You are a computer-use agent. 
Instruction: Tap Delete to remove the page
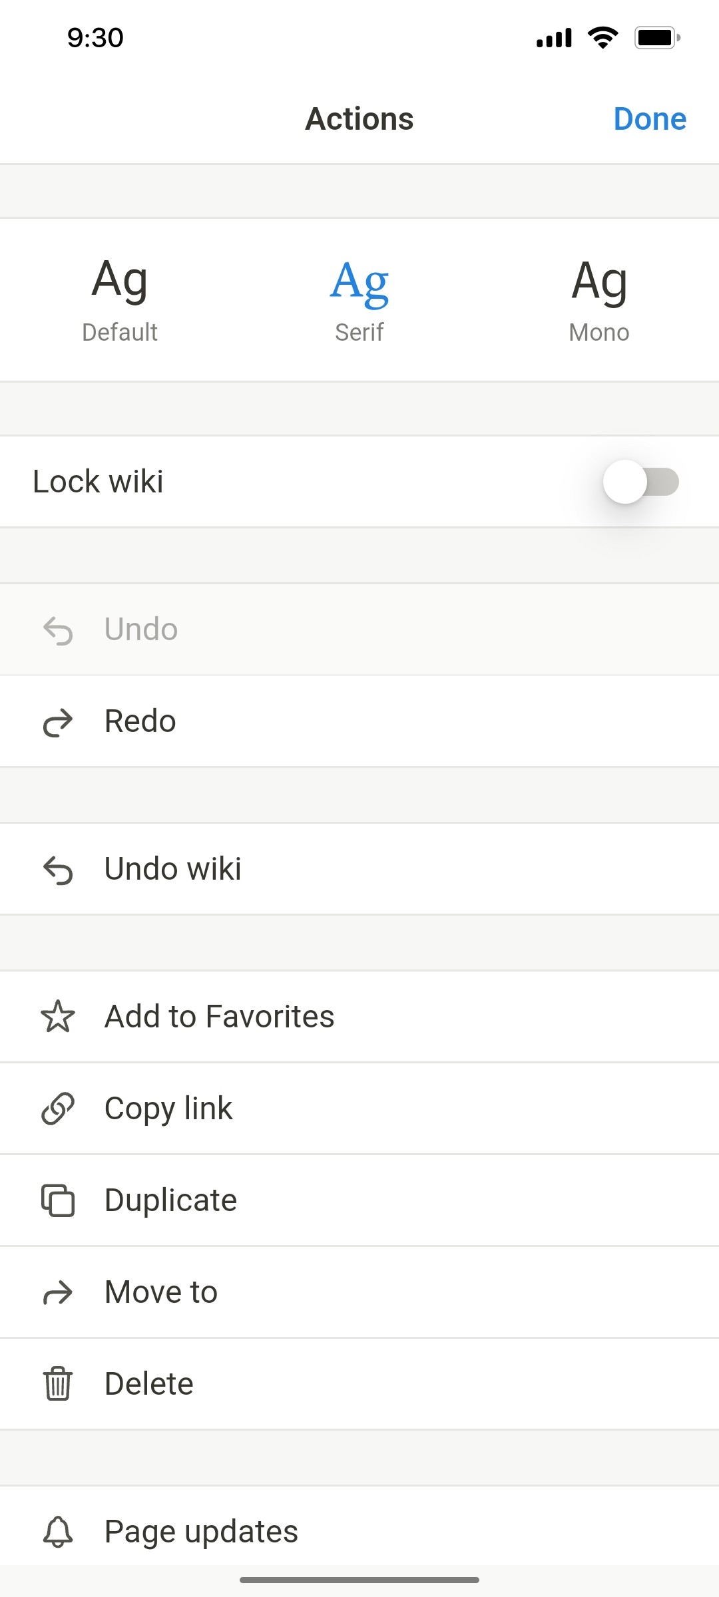(x=148, y=1383)
